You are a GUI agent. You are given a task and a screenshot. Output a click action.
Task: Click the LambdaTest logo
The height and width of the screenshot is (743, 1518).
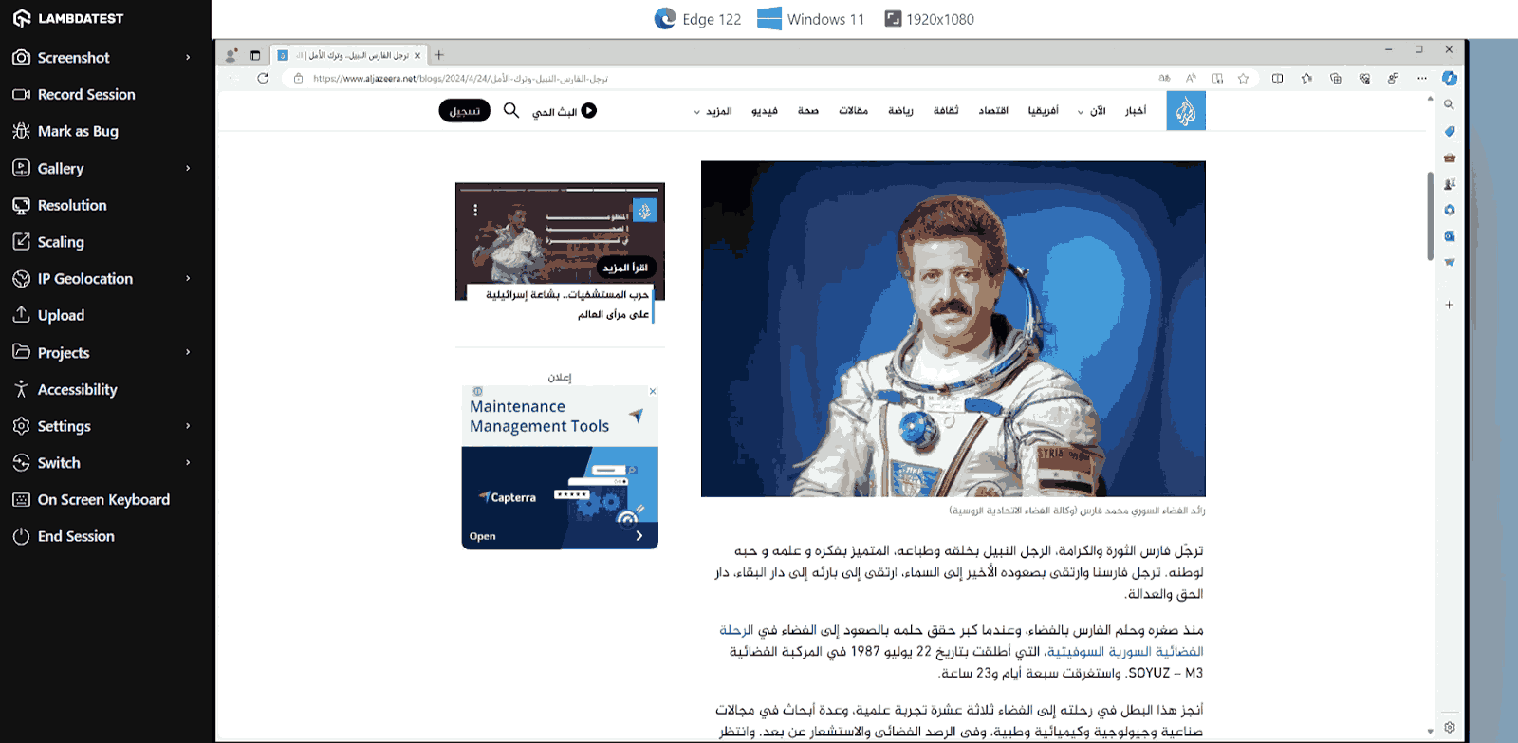(68, 18)
